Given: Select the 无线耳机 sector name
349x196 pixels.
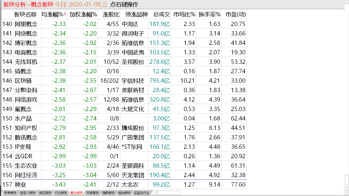Looking at the screenshot, I should (26, 62).
